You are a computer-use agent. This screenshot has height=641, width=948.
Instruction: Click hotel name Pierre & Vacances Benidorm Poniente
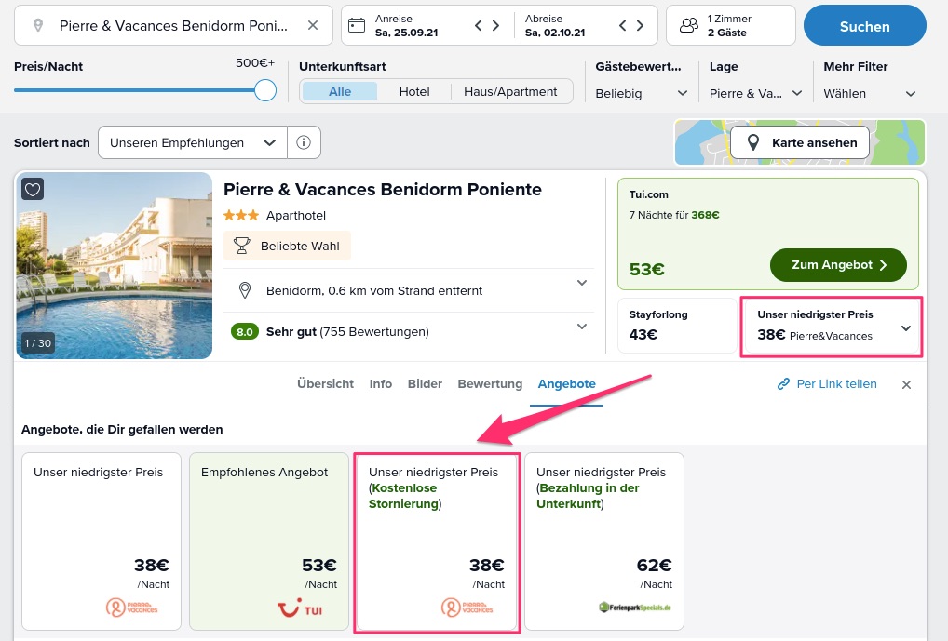coord(382,190)
